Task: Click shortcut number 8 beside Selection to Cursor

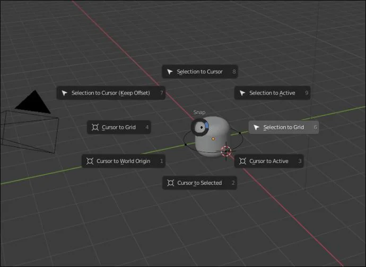Action: pos(234,72)
